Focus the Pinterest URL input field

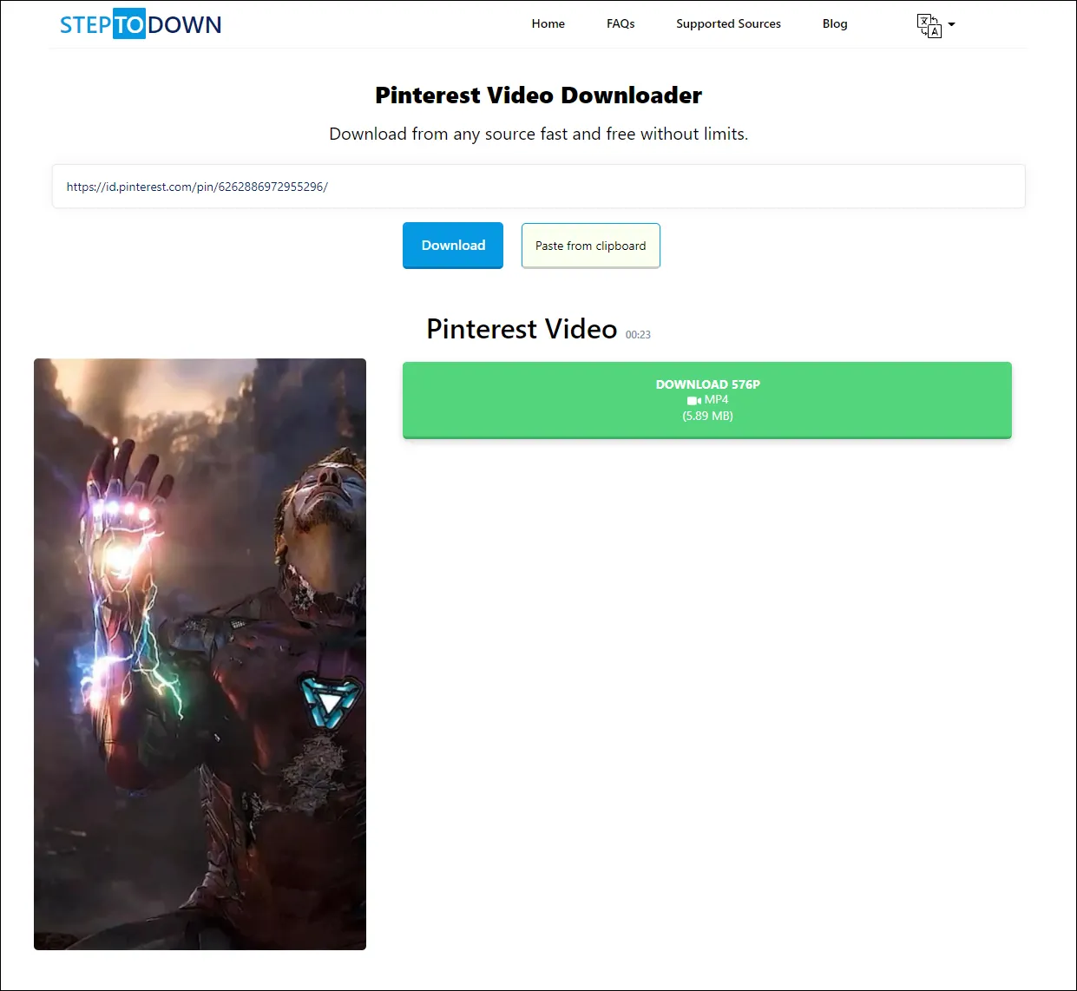coord(538,187)
